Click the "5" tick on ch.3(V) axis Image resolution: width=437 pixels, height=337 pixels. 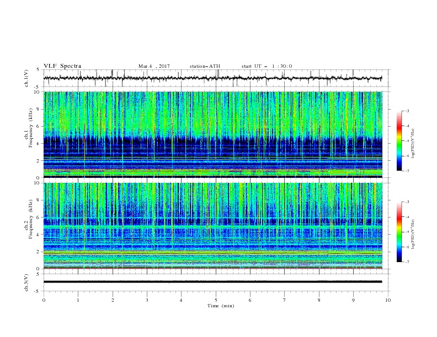pyautogui.click(x=38, y=274)
